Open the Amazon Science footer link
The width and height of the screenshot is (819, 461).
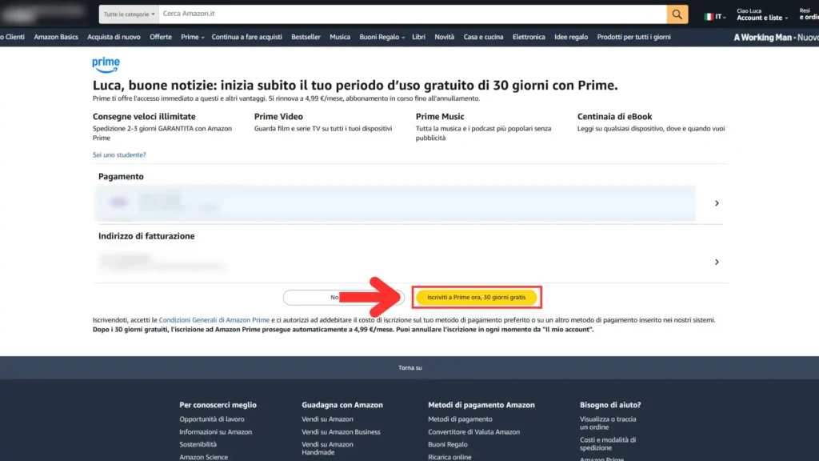203,457
